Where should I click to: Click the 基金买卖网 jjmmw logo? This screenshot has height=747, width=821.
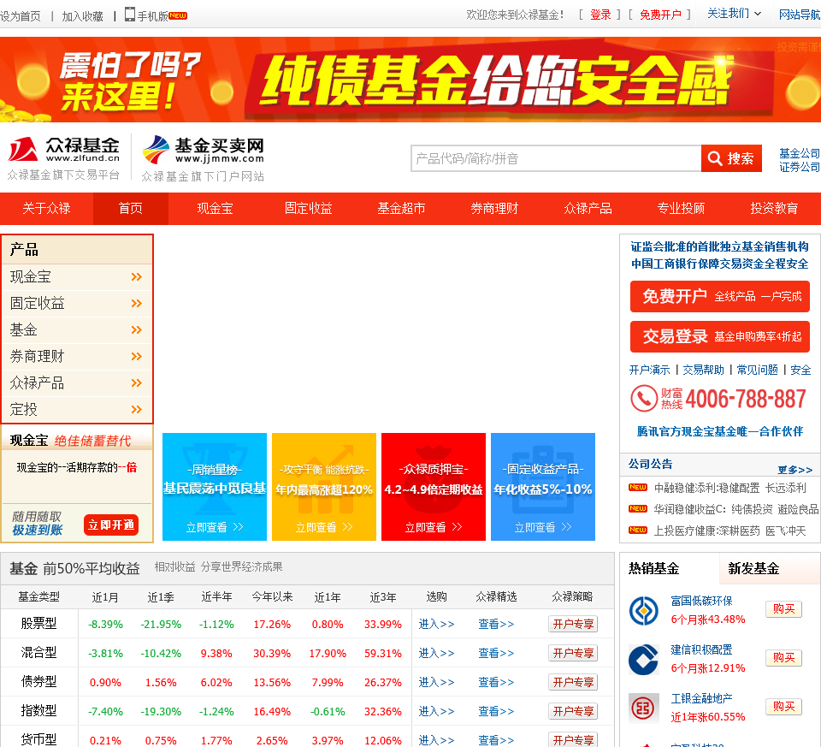click(x=204, y=150)
